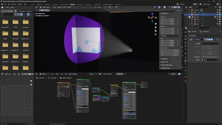Open the Object Data properties green triangle tab
Screen dimensions: 222x125
[186, 74]
